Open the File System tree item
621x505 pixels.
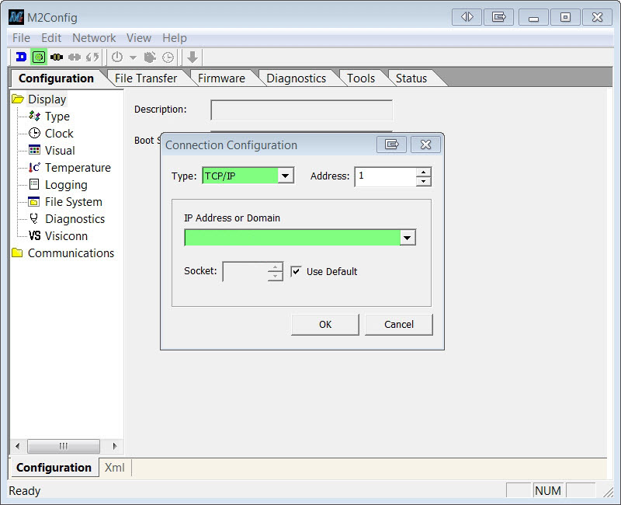[73, 202]
